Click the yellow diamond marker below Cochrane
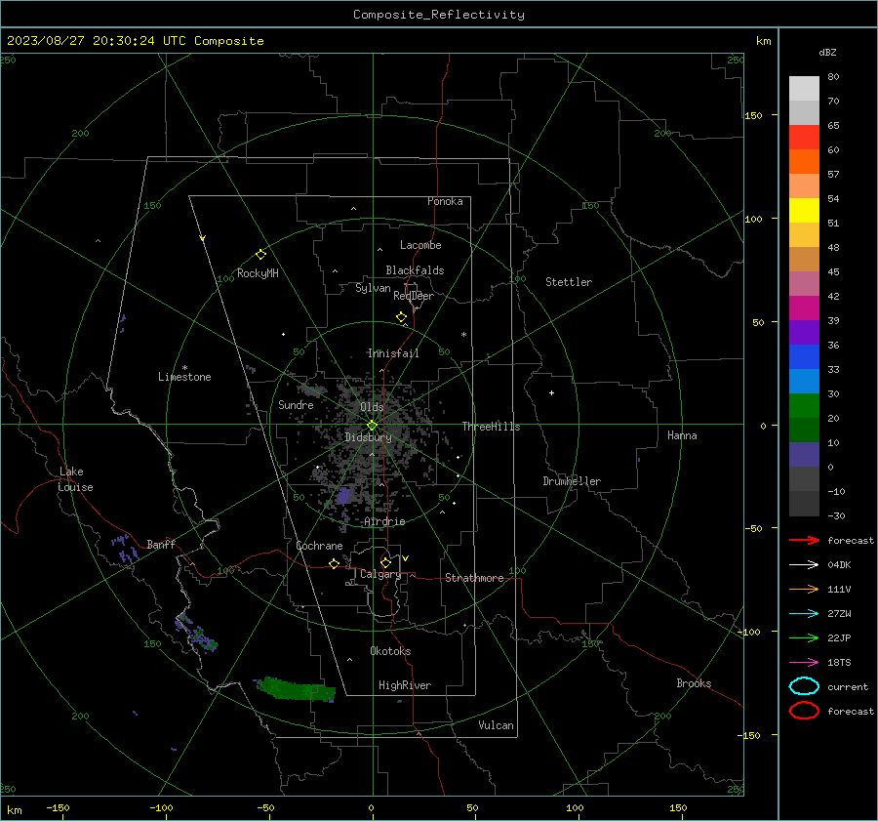The image size is (878, 821). point(334,563)
